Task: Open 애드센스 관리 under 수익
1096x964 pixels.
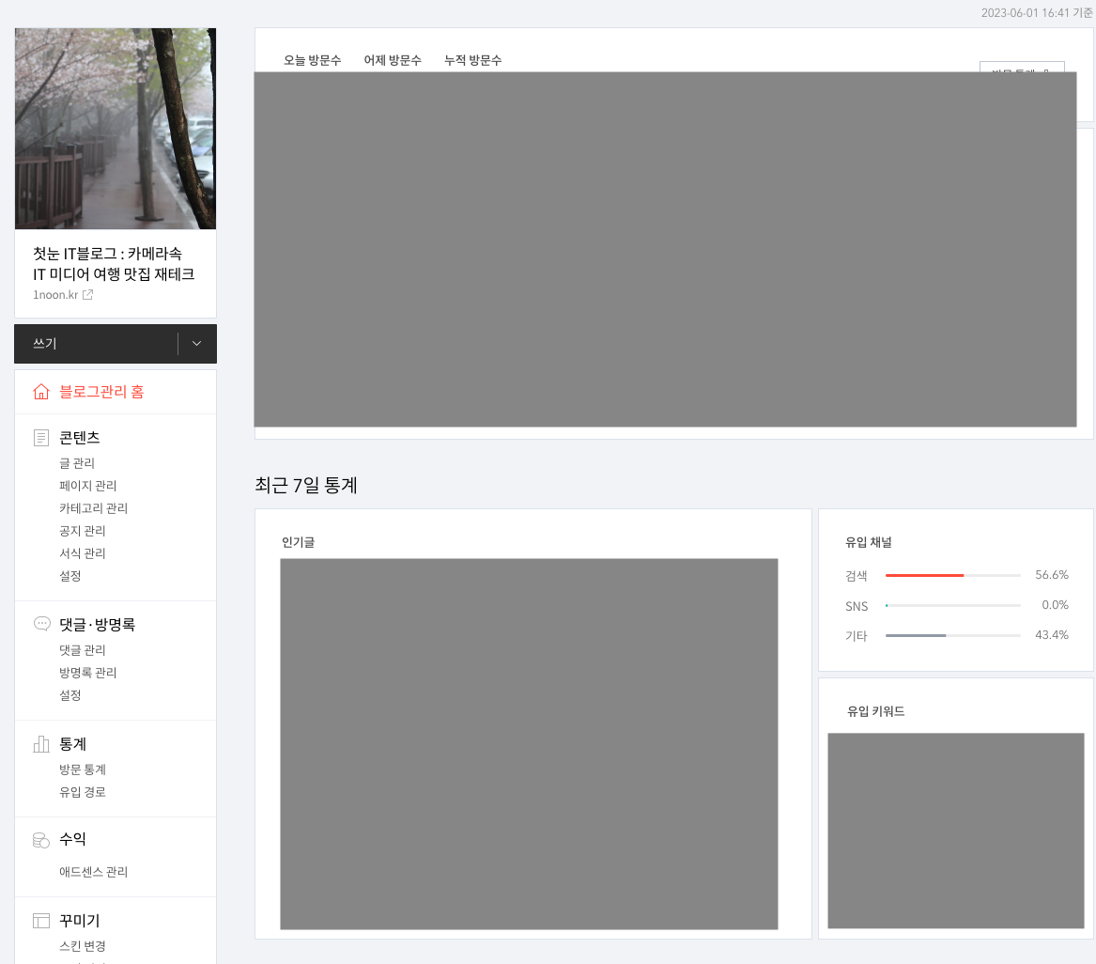Action: [92, 871]
